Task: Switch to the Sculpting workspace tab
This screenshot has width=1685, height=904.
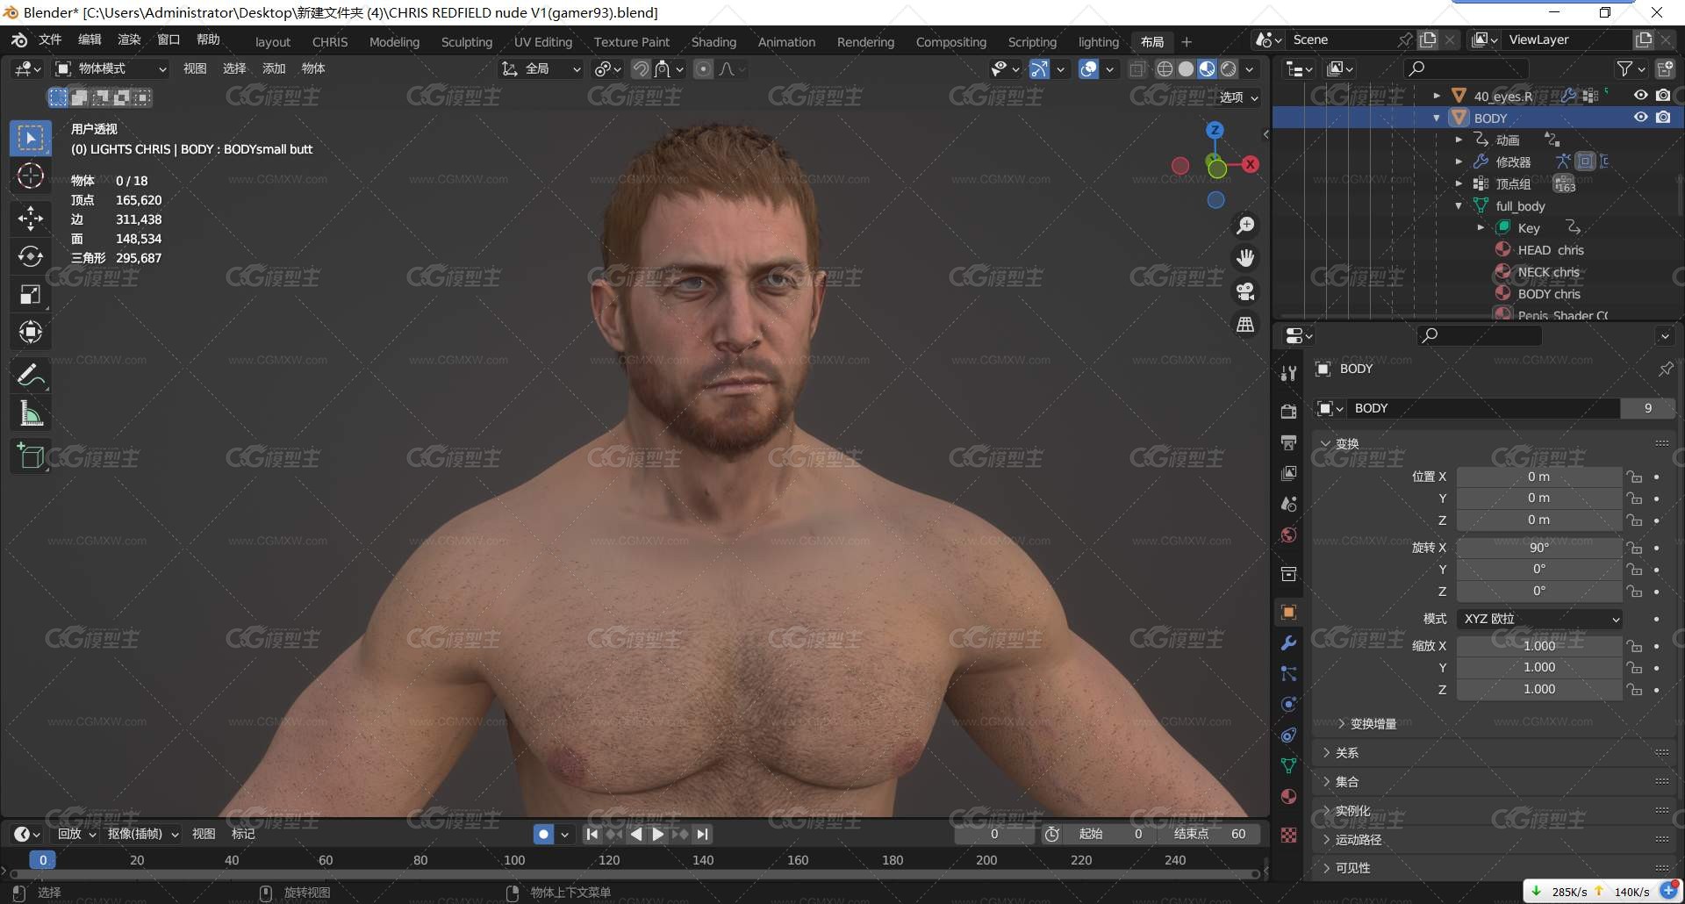Action: click(x=466, y=42)
